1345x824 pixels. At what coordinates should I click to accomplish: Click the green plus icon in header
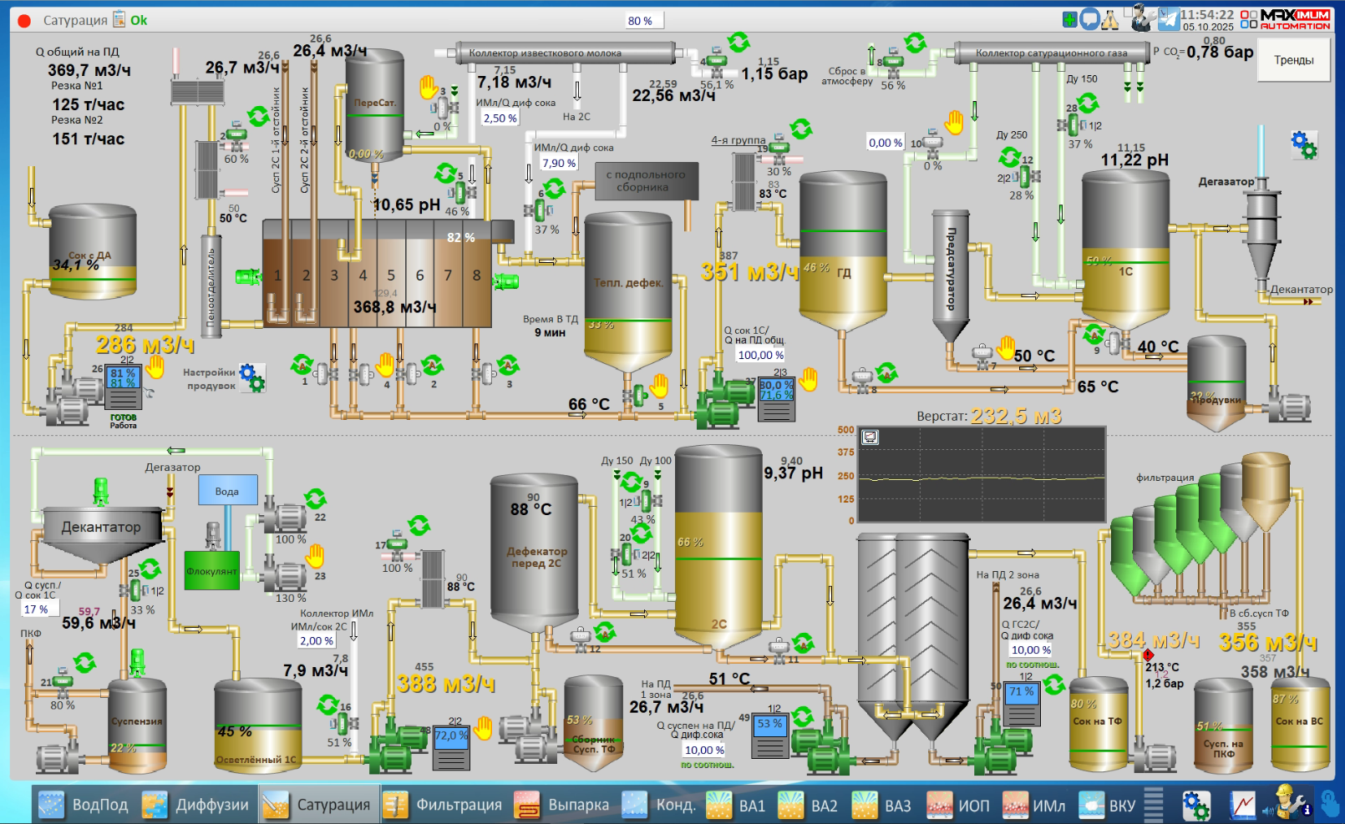pos(1069,20)
